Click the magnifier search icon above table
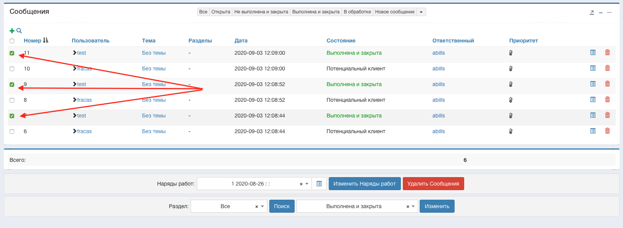This screenshot has width=623, height=228. tap(19, 31)
